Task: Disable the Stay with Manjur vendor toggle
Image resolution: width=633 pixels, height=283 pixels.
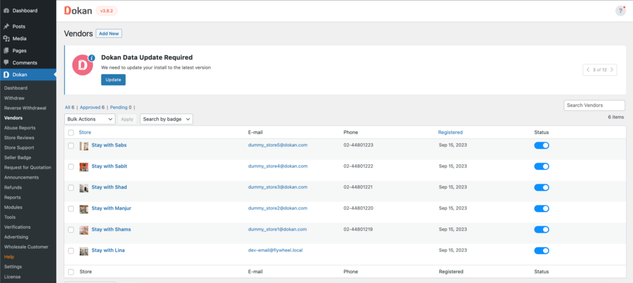Action: click(542, 208)
